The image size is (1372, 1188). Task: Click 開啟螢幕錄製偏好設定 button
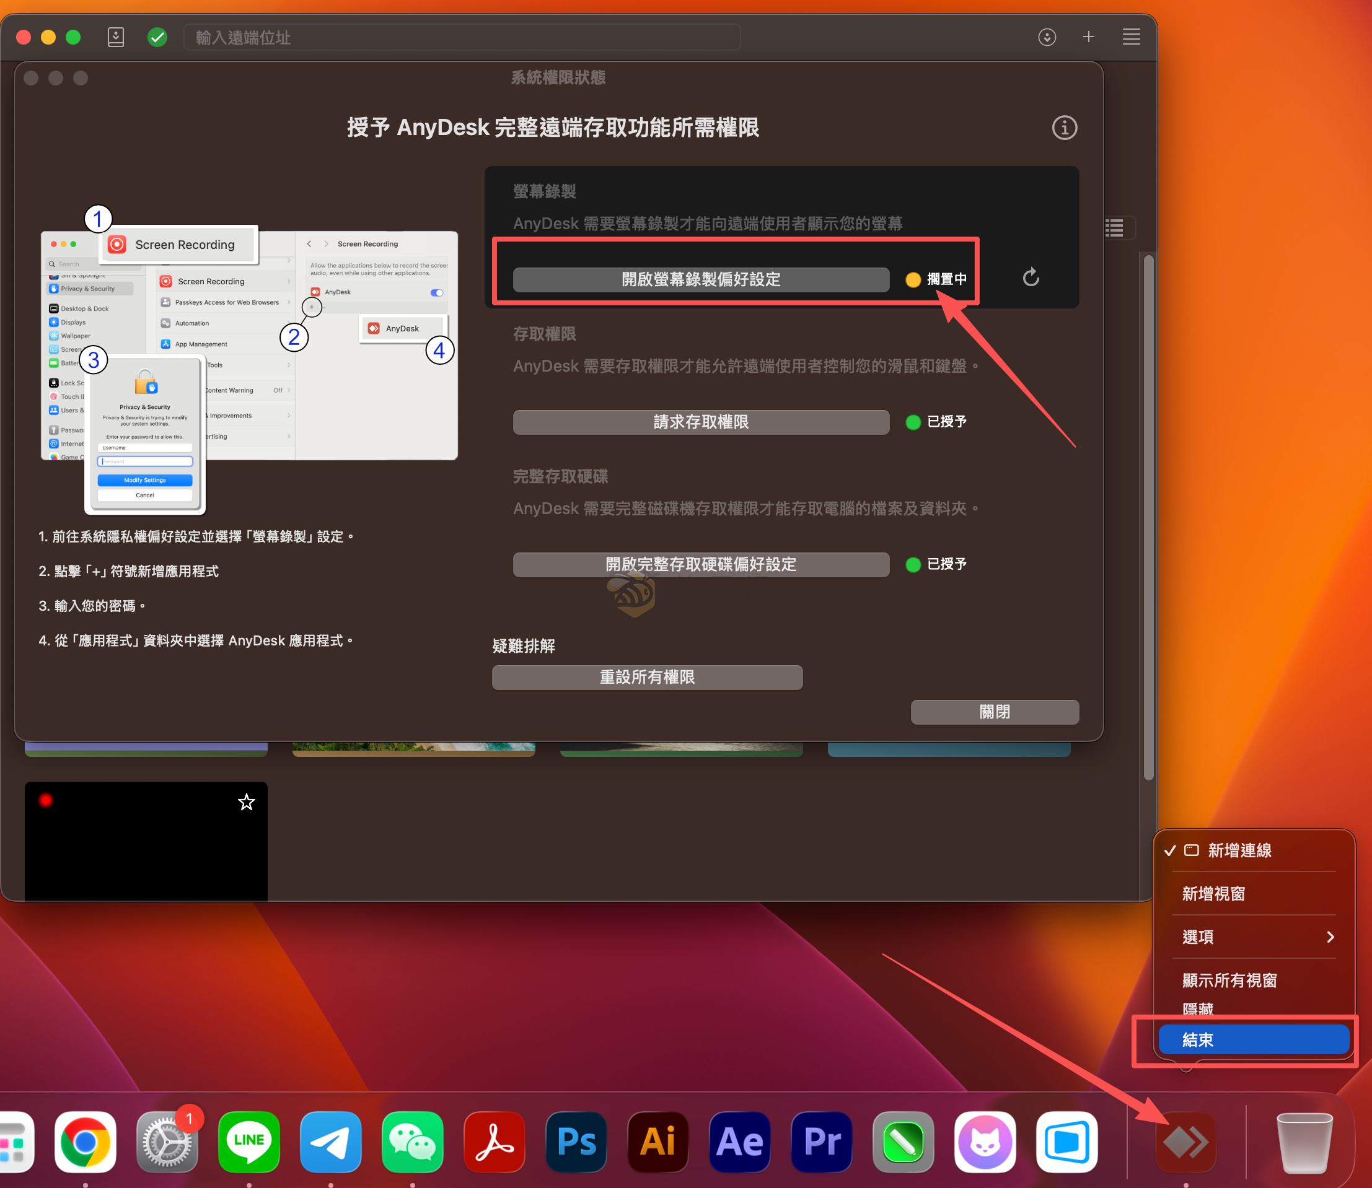click(x=701, y=280)
